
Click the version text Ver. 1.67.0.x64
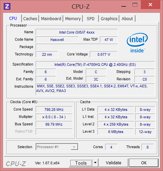click(x=47, y=163)
